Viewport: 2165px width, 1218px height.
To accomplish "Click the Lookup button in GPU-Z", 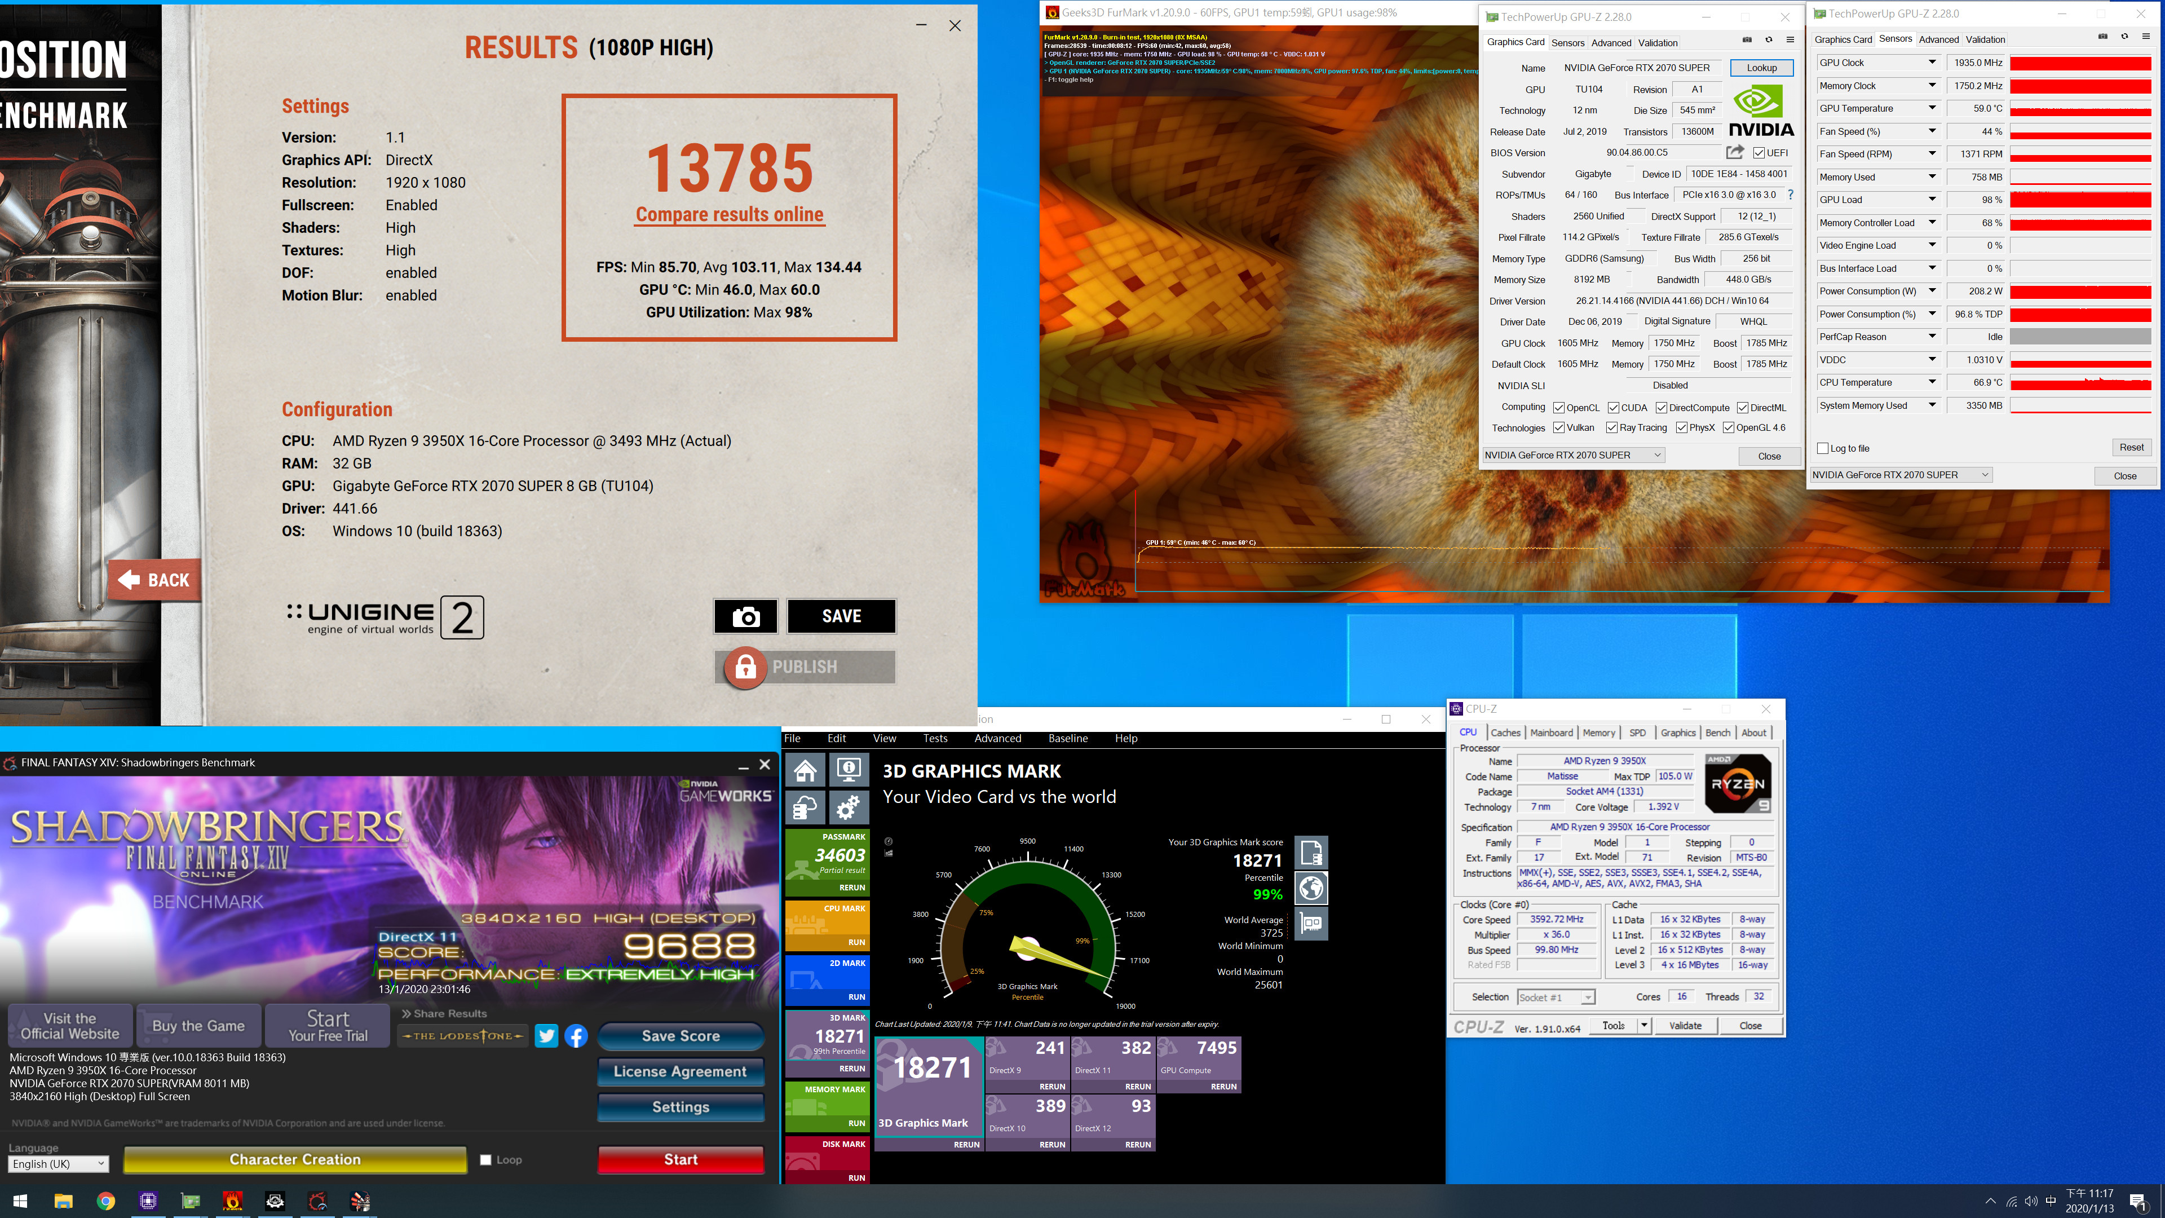I will point(1761,68).
